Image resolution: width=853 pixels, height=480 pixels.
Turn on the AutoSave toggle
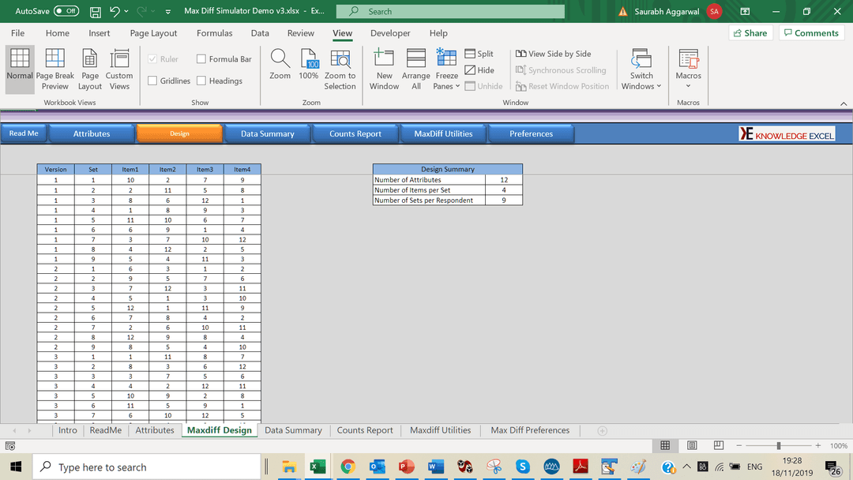coord(66,11)
